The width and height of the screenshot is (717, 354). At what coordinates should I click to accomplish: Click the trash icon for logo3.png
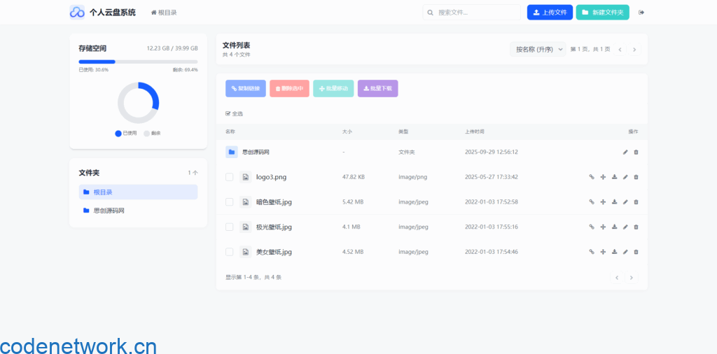click(636, 177)
